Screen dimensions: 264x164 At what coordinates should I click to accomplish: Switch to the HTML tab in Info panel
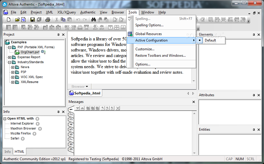(x=19, y=151)
